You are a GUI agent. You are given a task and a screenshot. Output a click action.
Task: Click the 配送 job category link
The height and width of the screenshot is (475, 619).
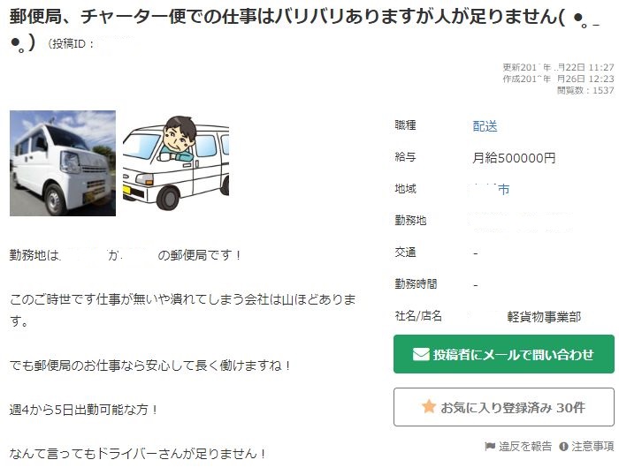pos(485,126)
